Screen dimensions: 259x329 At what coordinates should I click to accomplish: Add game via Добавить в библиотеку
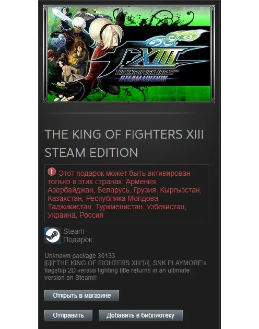(141, 315)
